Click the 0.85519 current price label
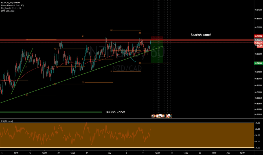Screen dimensions: 263x155 coord(258,43)
